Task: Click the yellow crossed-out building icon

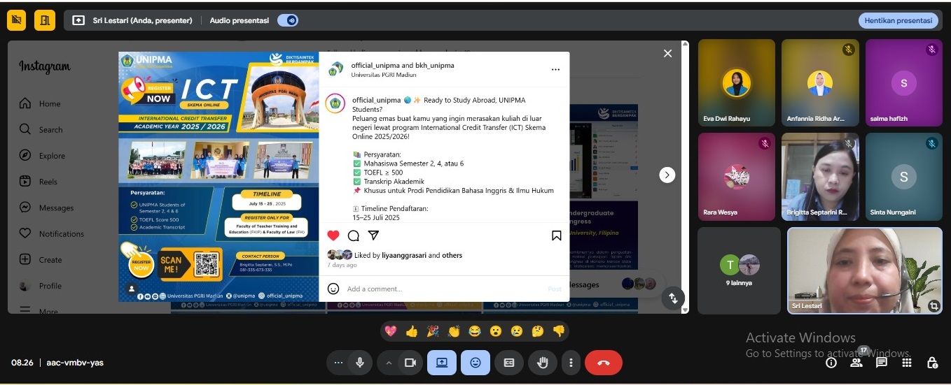Action: [x=17, y=20]
